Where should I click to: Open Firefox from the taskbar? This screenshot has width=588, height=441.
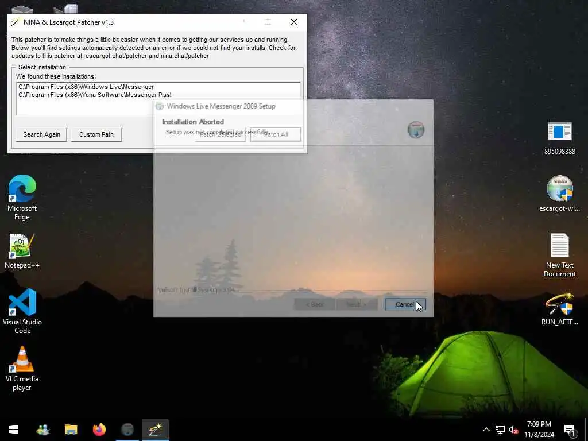click(x=99, y=430)
